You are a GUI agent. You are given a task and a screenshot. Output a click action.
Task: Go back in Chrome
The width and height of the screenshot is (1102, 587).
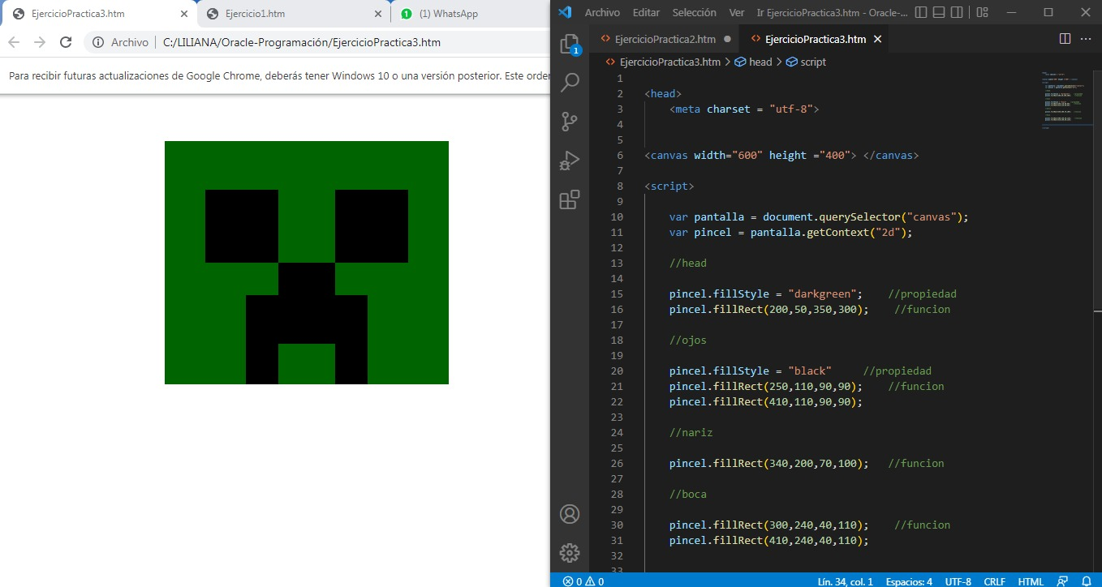point(14,42)
